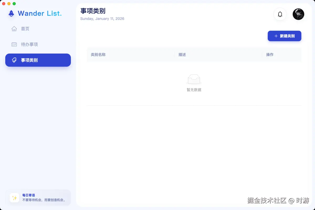Click the 类别名称 column header

(130, 55)
